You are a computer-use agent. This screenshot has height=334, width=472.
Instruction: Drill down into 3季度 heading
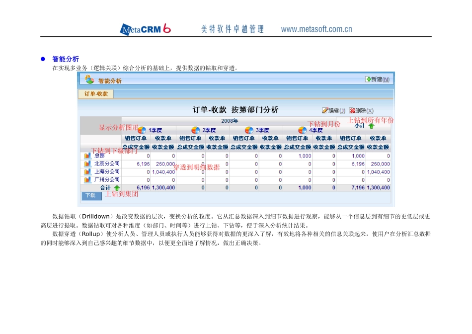262,130
